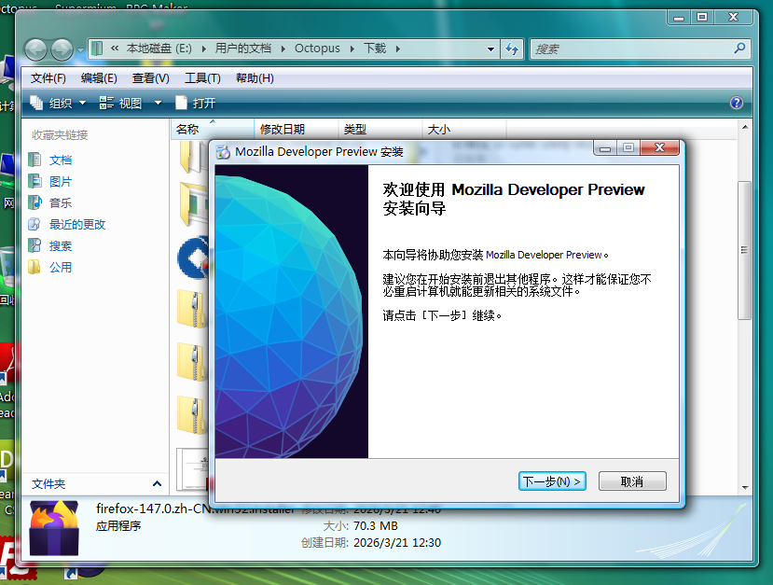This screenshot has width=773, height=585.
Task: Open the help question mark icon
Action: (736, 103)
